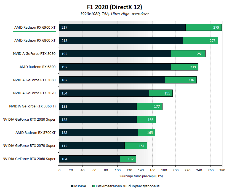Image resolution: width=229 pixels, height=192 pixels.
Task: Click the subtitle "1920x1080, TAA, Ultra High -asetukset"
Action: coord(114,14)
